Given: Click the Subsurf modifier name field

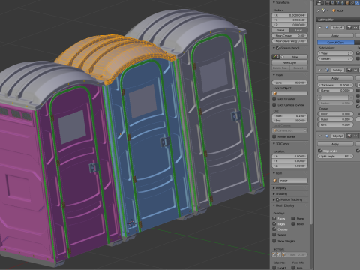Looking at the screenshot, I should [337, 27].
